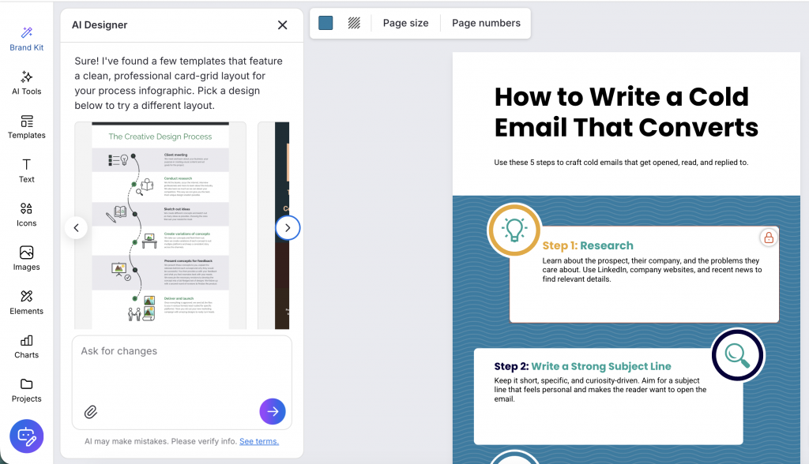Open the Icons library
This screenshot has width=809, height=464.
click(x=26, y=215)
